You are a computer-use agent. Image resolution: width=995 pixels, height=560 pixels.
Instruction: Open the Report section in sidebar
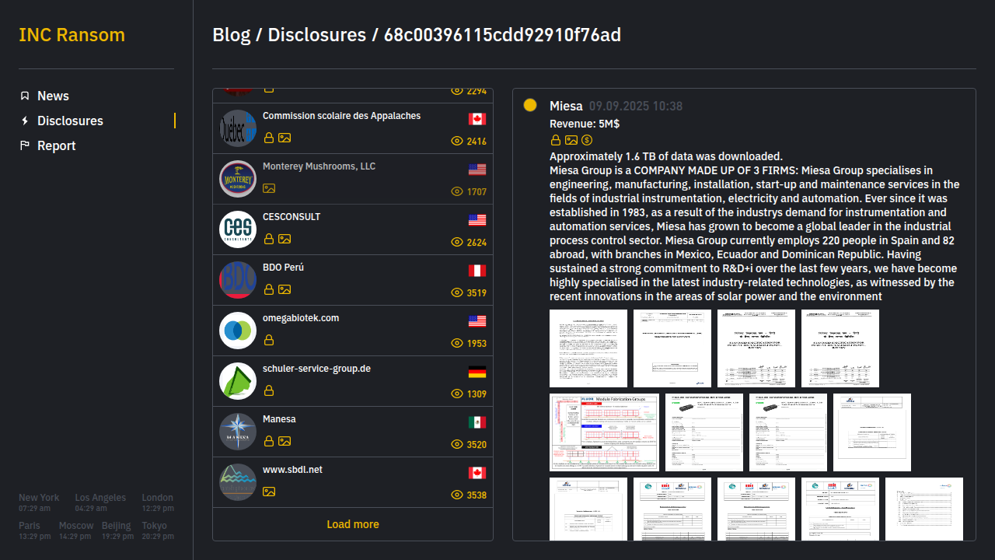pyautogui.click(x=56, y=145)
